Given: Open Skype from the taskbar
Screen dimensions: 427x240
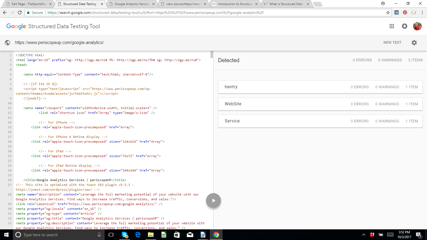Looking at the screenshot, I should (x=125, y=235).
